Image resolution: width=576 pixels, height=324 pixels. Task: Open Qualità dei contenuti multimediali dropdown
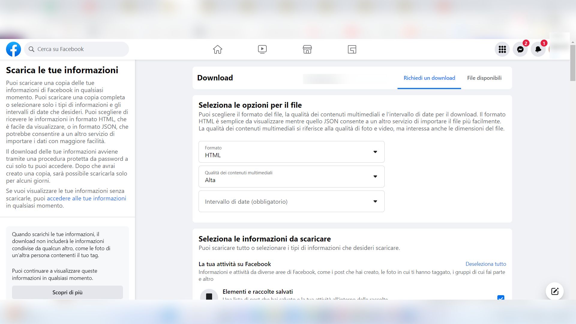(x=291, y=177)
